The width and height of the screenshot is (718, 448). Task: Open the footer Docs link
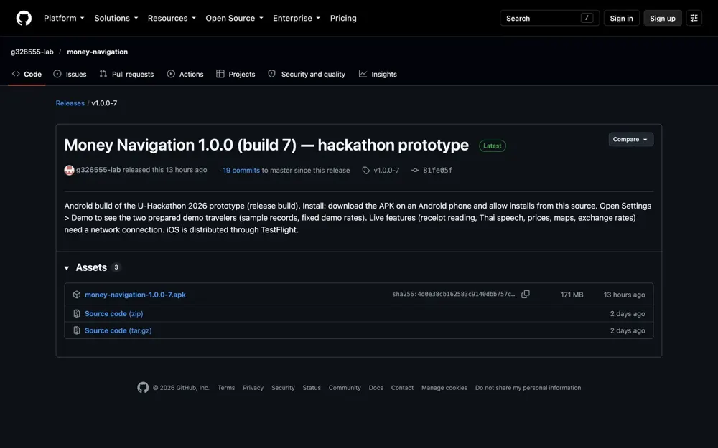[x=376, y=388]
